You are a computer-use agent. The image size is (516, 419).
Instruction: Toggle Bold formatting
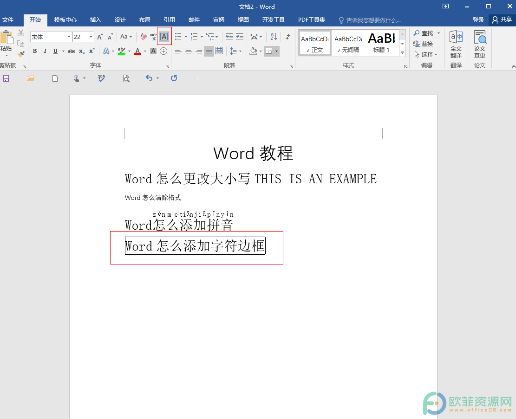35,51
